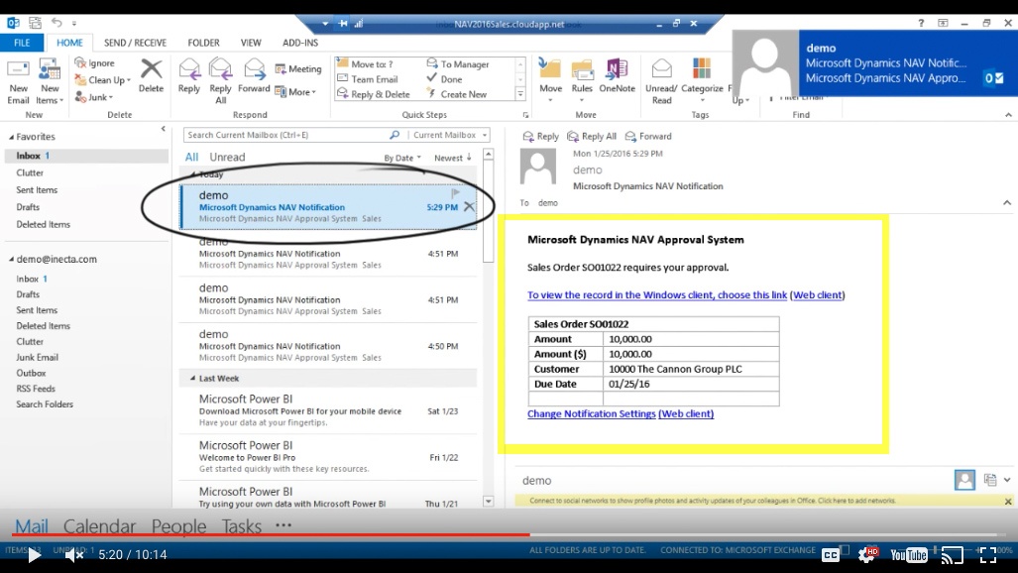
Task: Open the Windows client record link
Action: click(x=656, y=295)
